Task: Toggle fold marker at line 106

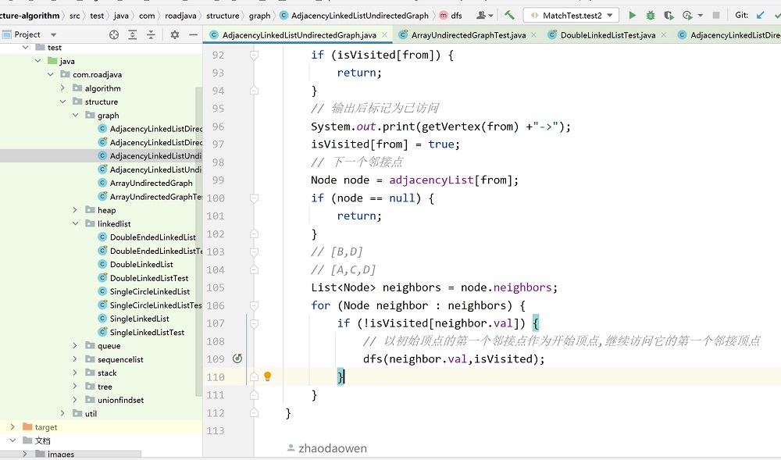Action: pyautogui.click(x=254, y=305)
